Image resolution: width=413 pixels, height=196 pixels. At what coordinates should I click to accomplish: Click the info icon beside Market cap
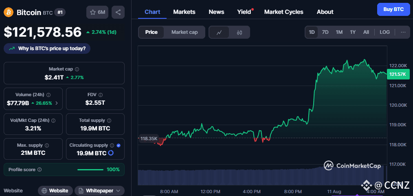[x=77, y=69]
